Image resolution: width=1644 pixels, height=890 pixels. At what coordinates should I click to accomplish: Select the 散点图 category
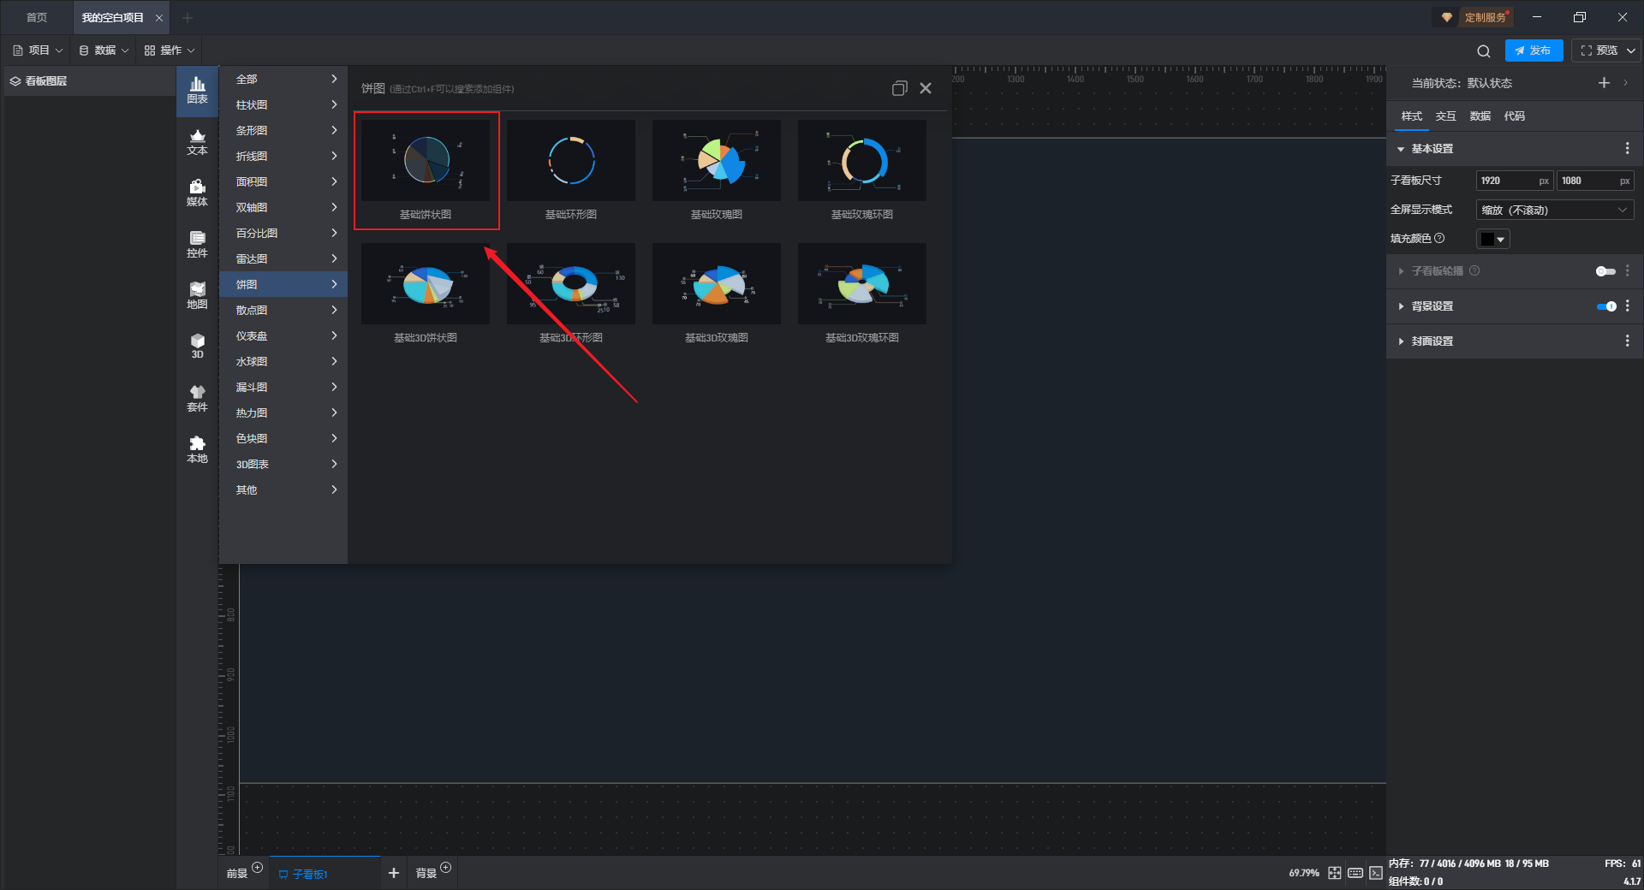[283, 311]
